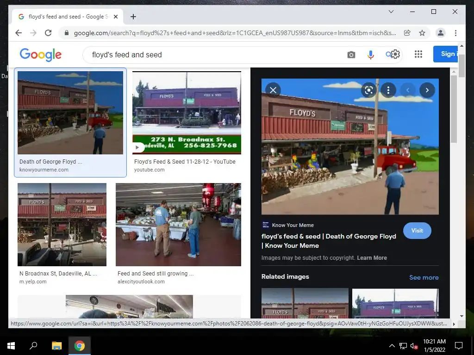This screenshot has width=474, height=355.
Task: View site security lock info
Action: tap(67, 33)
